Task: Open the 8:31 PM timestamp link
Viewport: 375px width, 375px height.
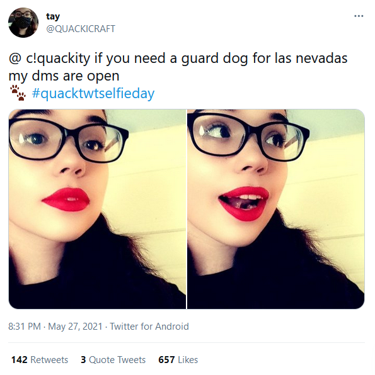Action: [x=25, y=326]
